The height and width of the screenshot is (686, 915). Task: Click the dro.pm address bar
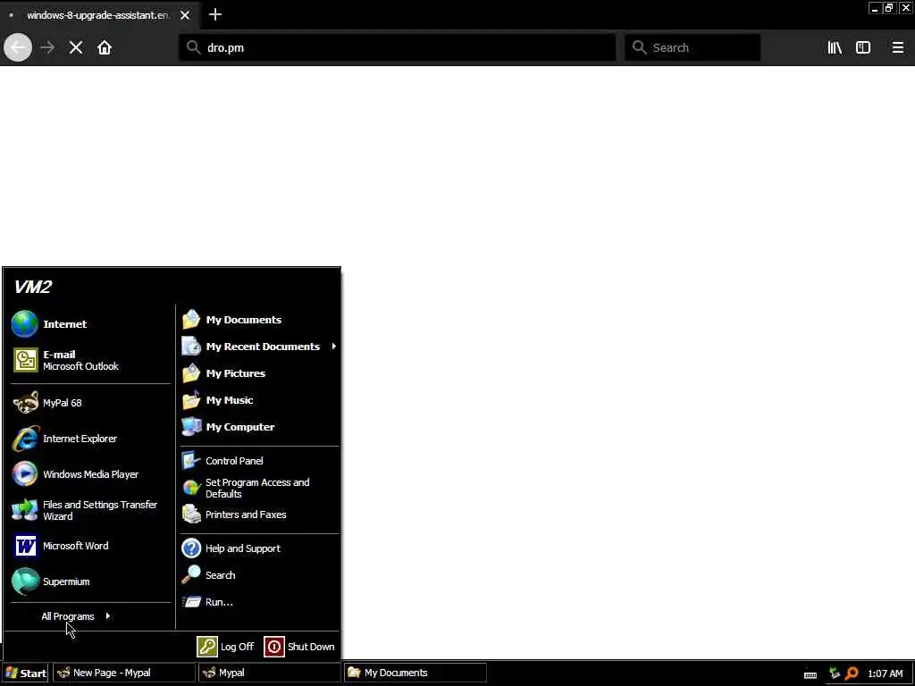point(398,47)
